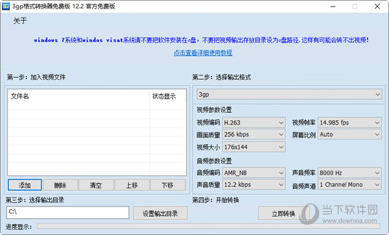The width and height of the screenshot is (389, 235).
Task: Open the 视频编码 H.263 dropdown
Action: [x=253, y=123]
